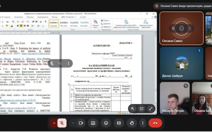Click the text highlight color swatch
The image size is (212, 132).
click(x=7, y=26)
